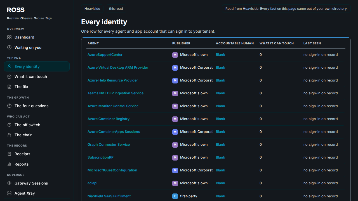Open Teams NRT DLP Ingestion Service agent
358x201 pixels.
pos(116,93)
